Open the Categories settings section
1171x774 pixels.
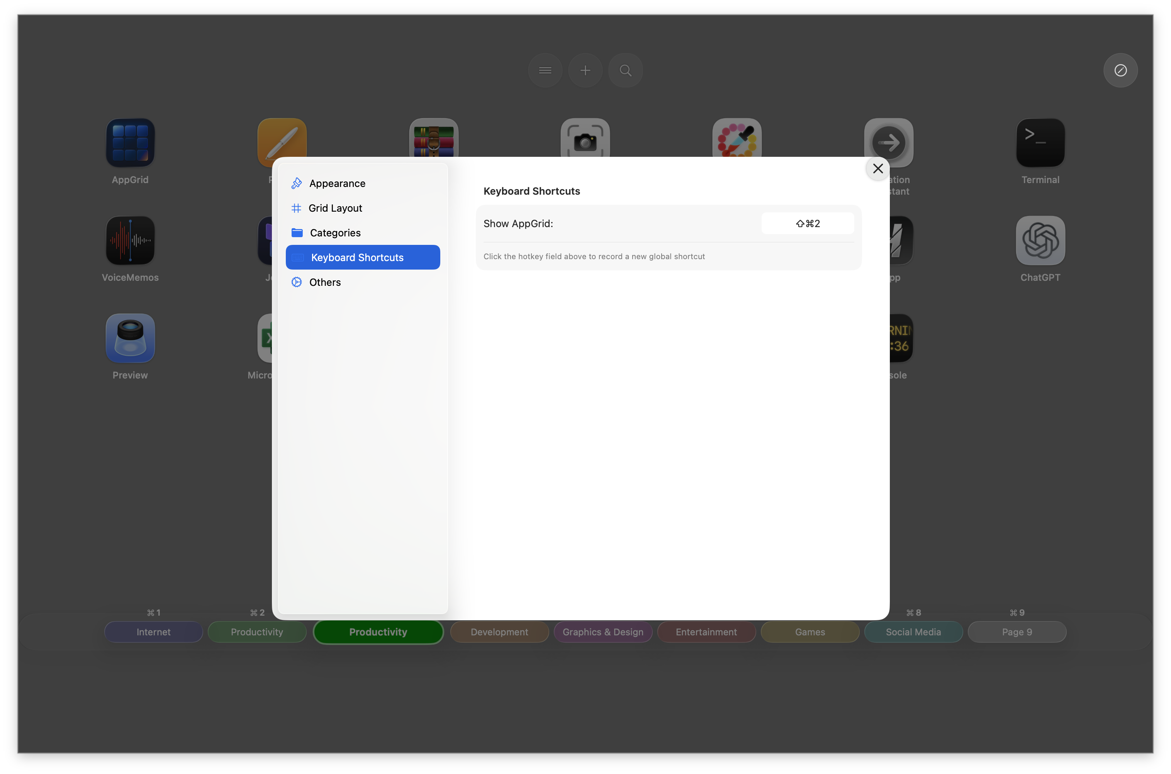coord(334,233)
